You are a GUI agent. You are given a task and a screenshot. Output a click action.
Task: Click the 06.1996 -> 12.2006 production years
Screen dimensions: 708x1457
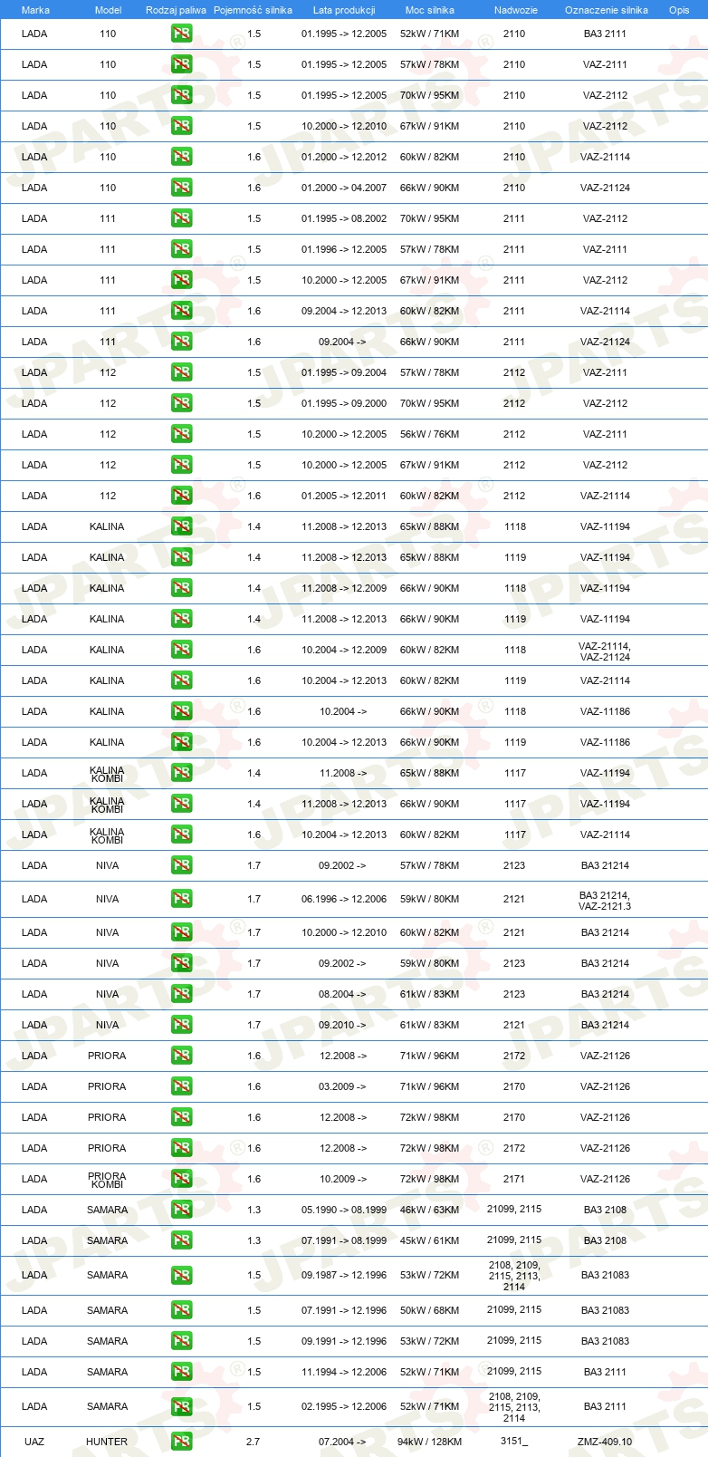point(344,899)
